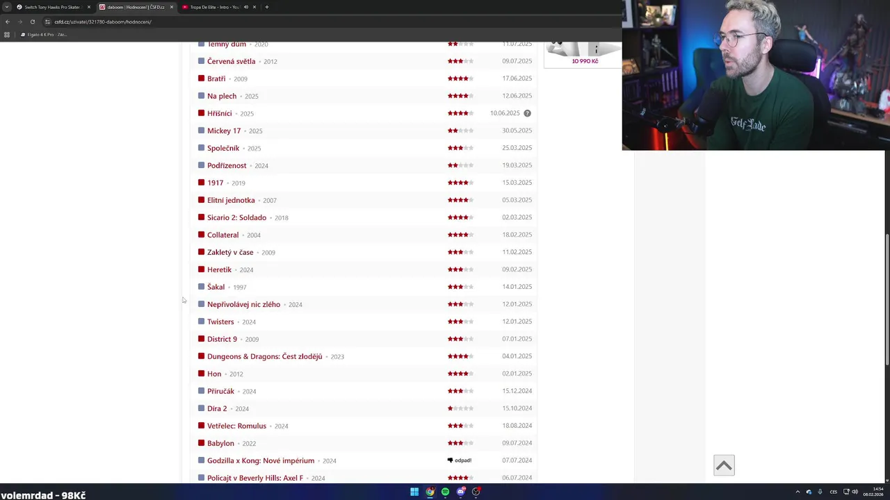This screenshot has height=500, width=890.
Task: Show hidden system tray icons
Action: click(798, 492)
